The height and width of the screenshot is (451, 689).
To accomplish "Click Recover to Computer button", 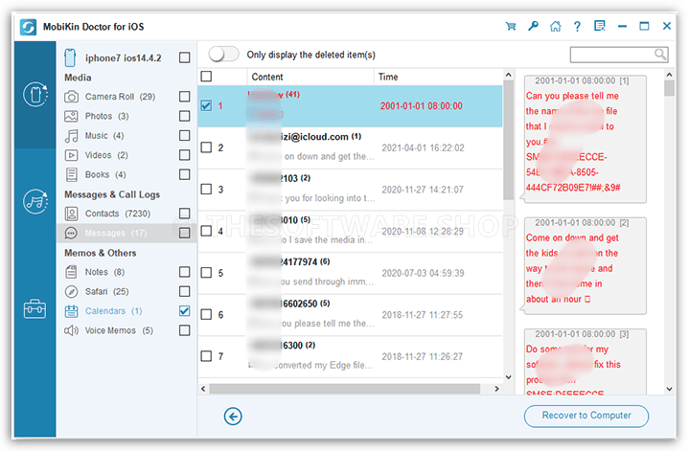I will [x=586, y=416].
